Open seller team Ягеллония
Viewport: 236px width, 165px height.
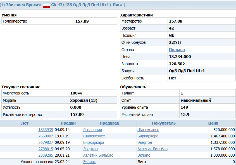tap(92, 130)
